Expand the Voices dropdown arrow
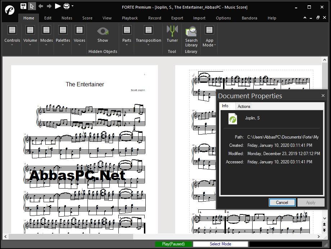Screen dimensions: 331x249 click(80, 45)
